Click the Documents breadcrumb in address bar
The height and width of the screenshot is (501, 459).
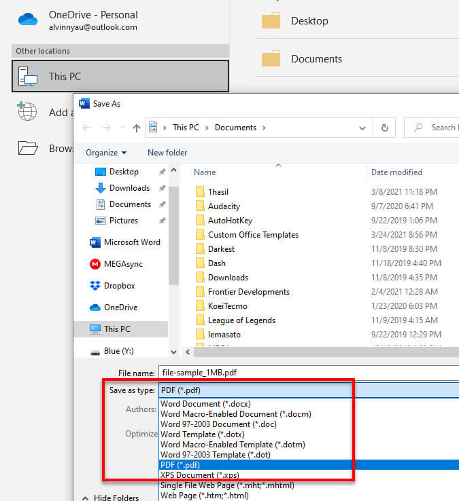coord(235,128)
